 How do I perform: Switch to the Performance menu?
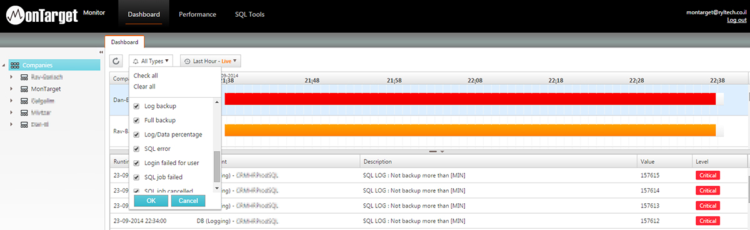tap(197, 14)
